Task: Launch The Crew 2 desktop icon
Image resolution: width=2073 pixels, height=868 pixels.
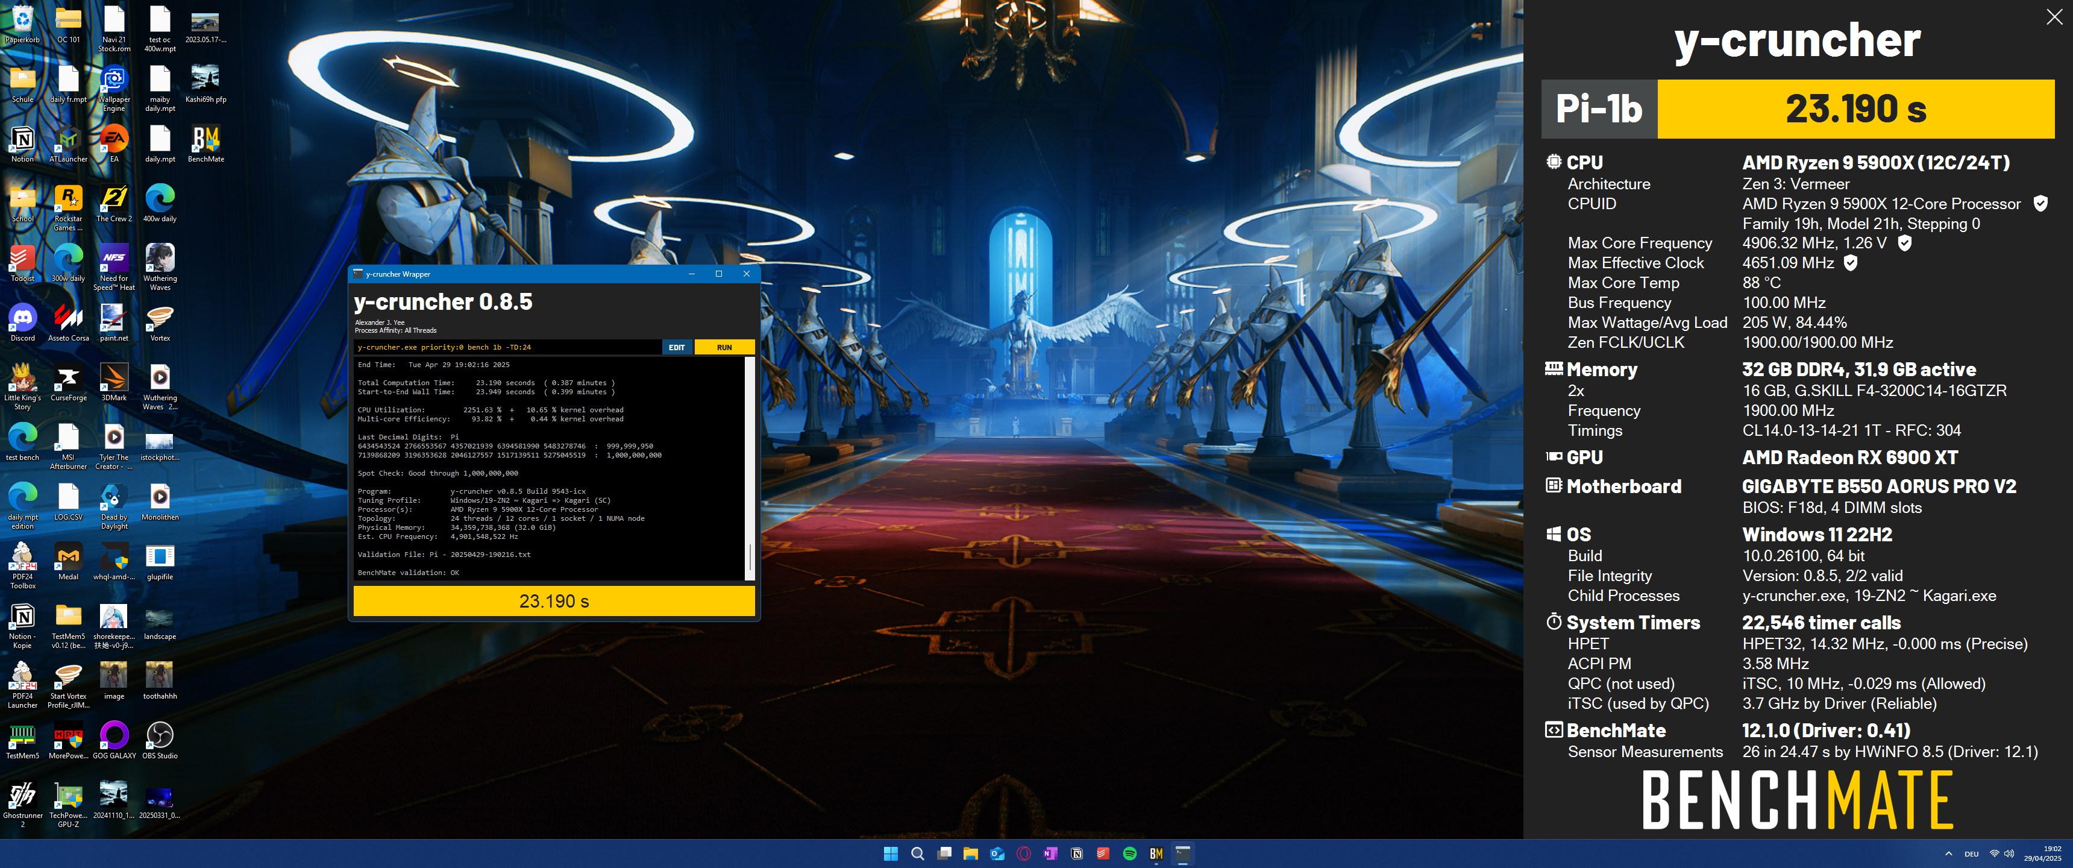Action: click(x=114, y=204)
